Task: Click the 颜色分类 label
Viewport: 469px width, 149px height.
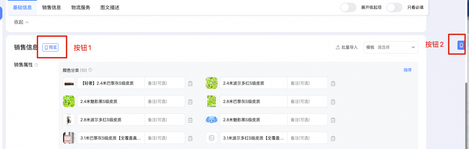Action: click(71, 70)
